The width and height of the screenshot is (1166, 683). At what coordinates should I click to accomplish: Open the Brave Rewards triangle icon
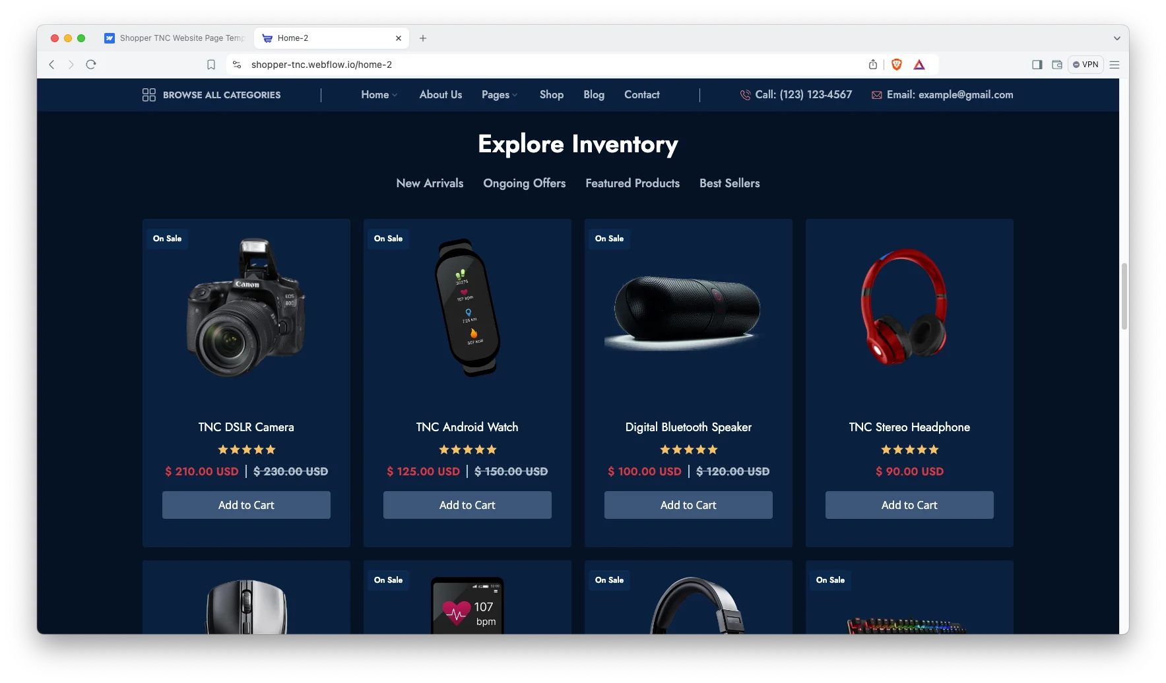point(919,65)
